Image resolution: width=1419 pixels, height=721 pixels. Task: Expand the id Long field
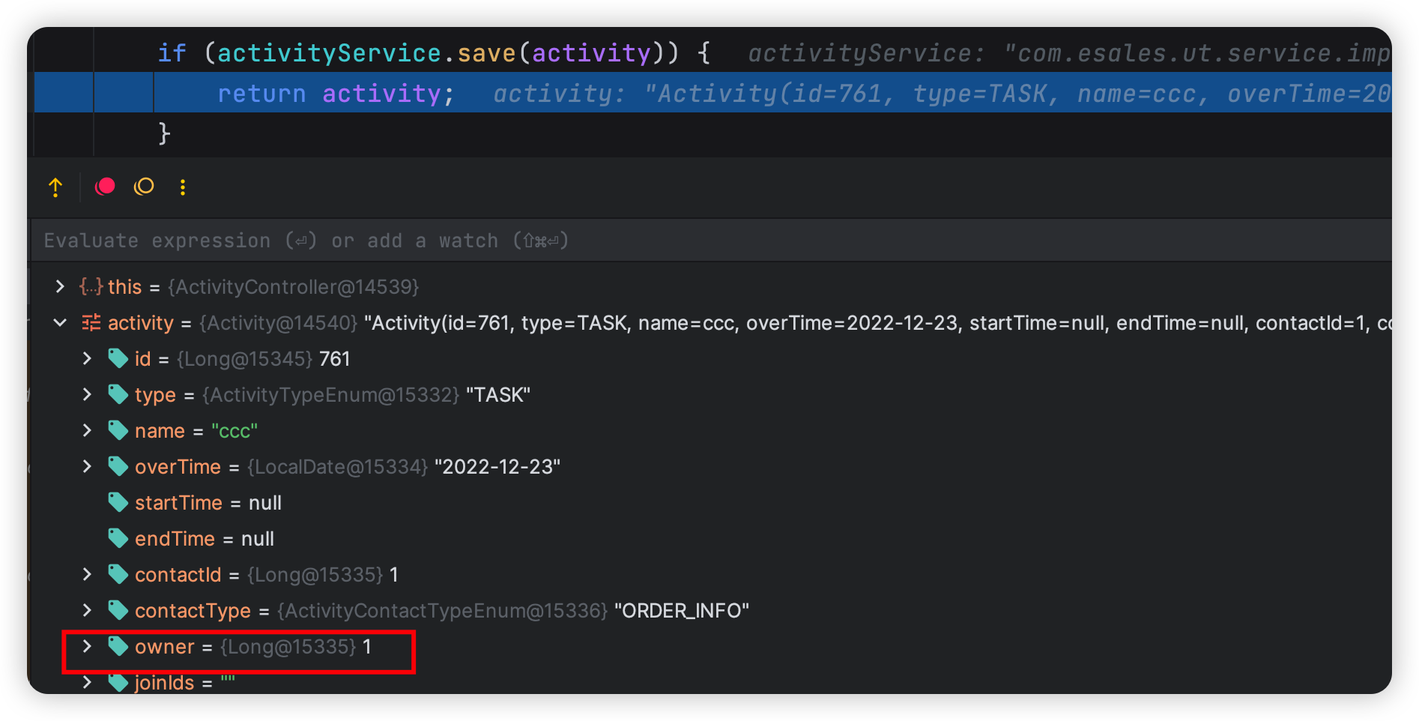(87, 358)
